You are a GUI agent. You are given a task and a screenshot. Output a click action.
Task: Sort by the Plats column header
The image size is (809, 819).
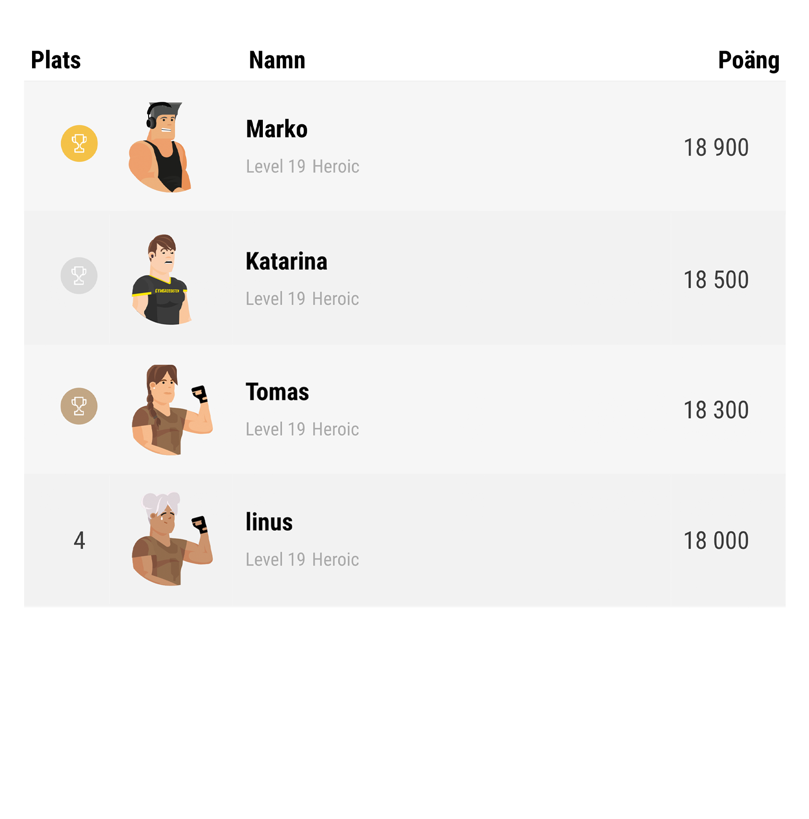coord(56,60)
